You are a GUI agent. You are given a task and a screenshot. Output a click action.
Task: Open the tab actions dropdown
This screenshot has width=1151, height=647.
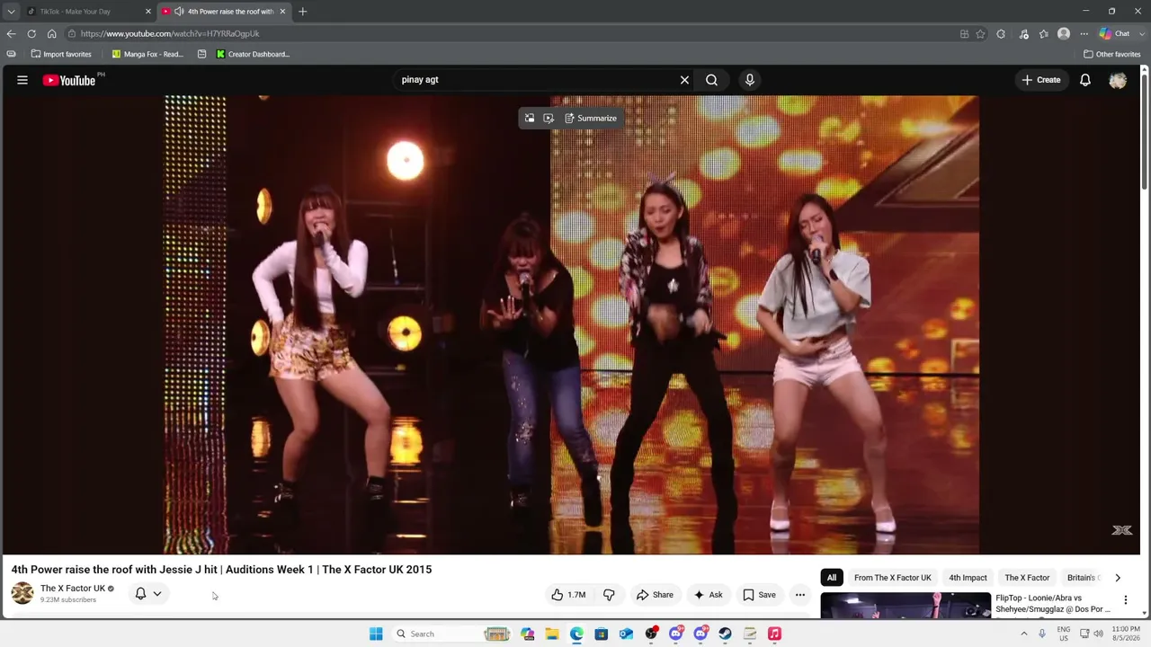(11, 12)
